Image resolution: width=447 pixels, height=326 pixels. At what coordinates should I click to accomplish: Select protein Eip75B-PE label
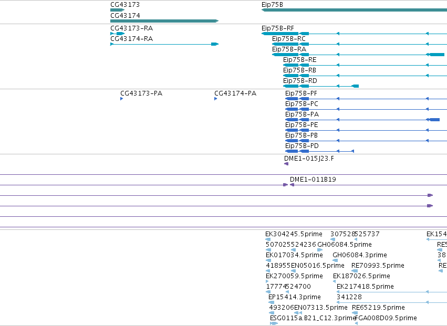(x=302, y=125)
